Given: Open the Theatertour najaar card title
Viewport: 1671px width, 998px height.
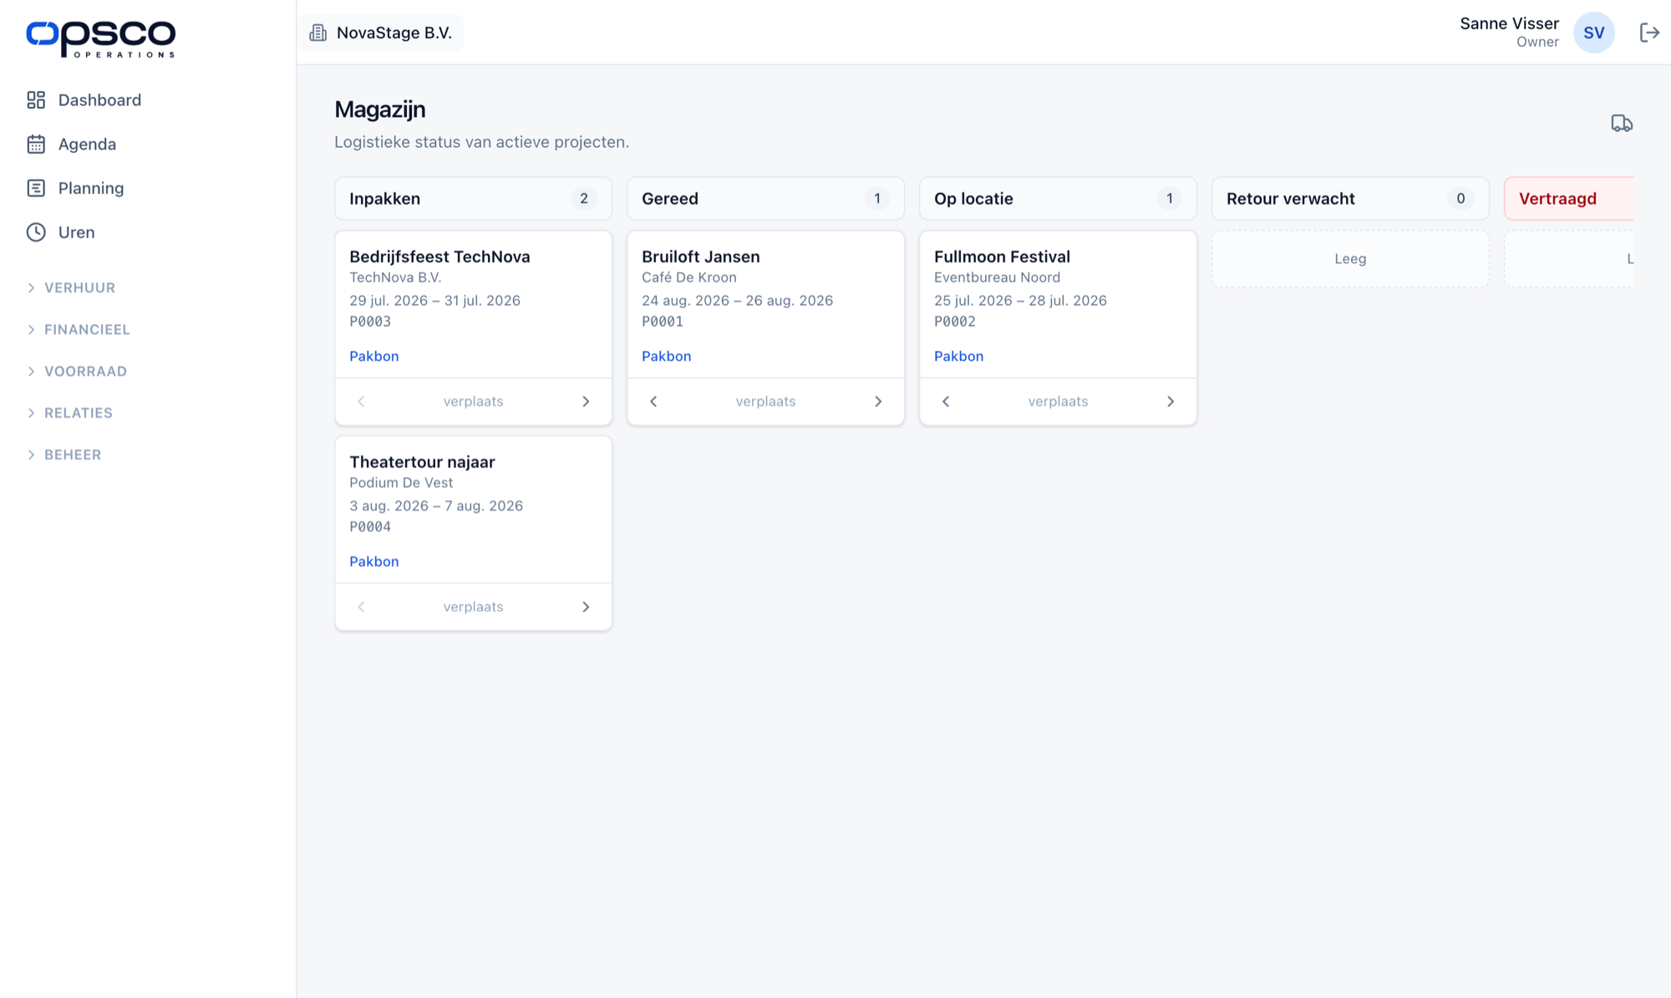Looking at the screenshot, I should [422, 462].
